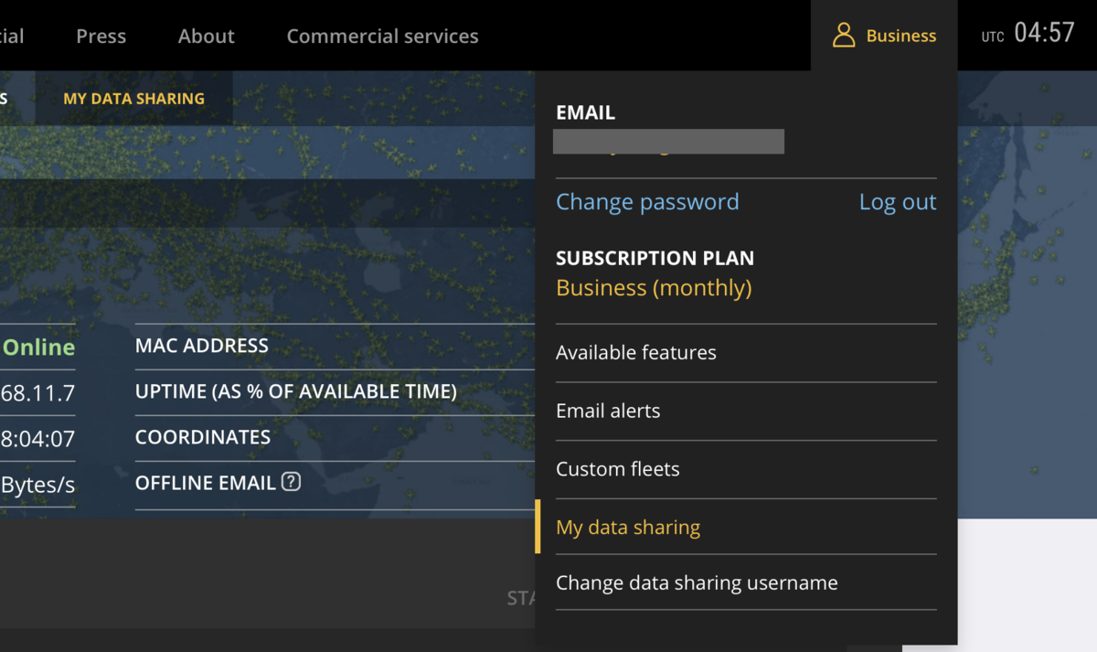The width and height of the screenshot is (1097, 652).
Task: Open Commercial services in top navigation
Action: [383, 36]
